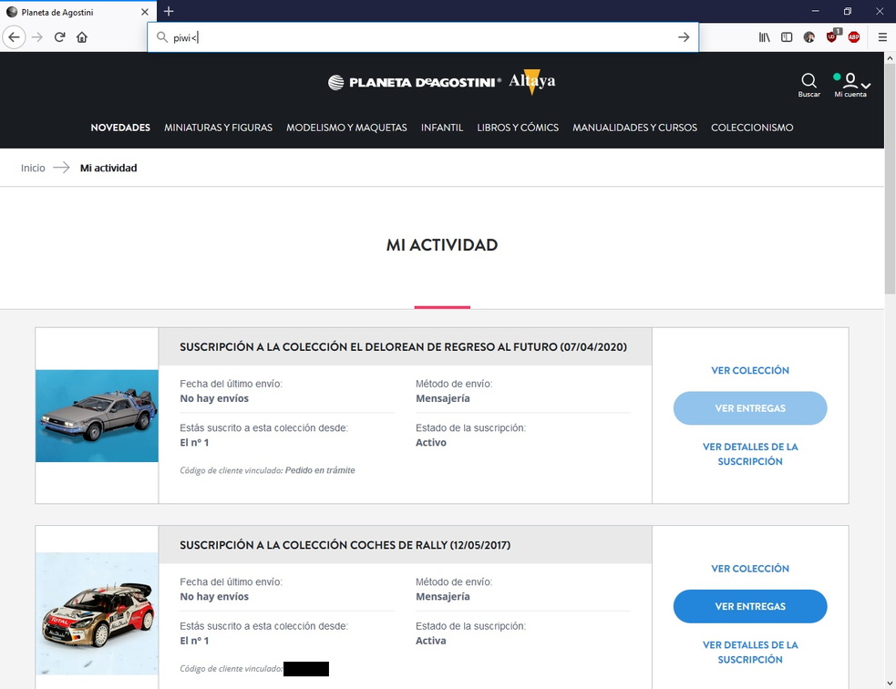The height and width of the screenshot is (689, 896).
Task: Click the 'Activa' subscription status text
Action: pyautogui.click(x=431, y=641)
